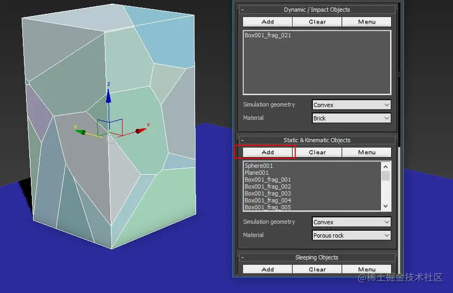Click the blue Z axis gizmo arrow
The width and height of the screenshot is (453, 293).
109,96
